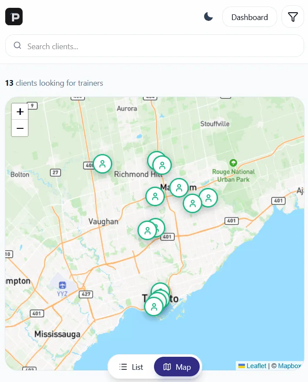
Task: Switch to Map view
Action: 177,367
